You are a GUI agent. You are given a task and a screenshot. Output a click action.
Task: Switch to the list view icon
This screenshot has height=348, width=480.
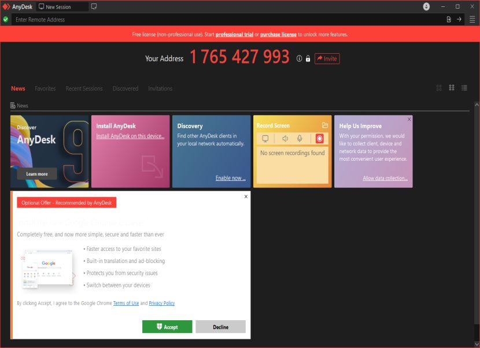tap(464, 88)
